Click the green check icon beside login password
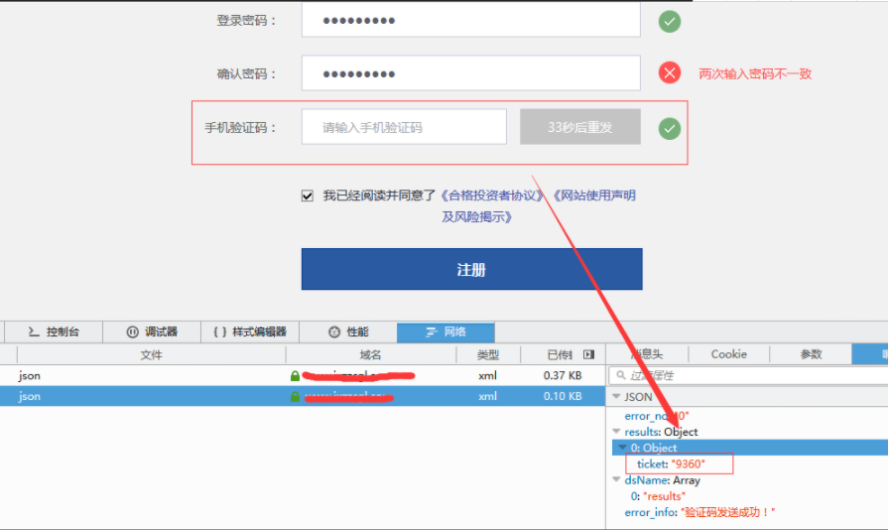This screenshot has height=530, width=888. (x=670, y=22)
